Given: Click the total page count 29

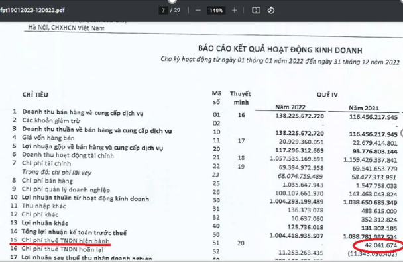Looking at the screenshot, I should [177, 11].
